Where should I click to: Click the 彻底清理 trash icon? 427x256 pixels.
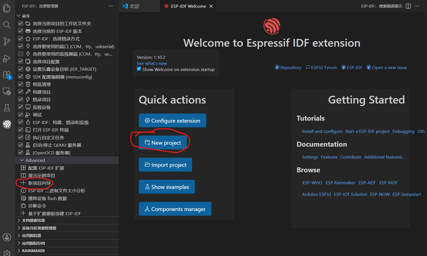pyautogui.click(x=28, y=84)
